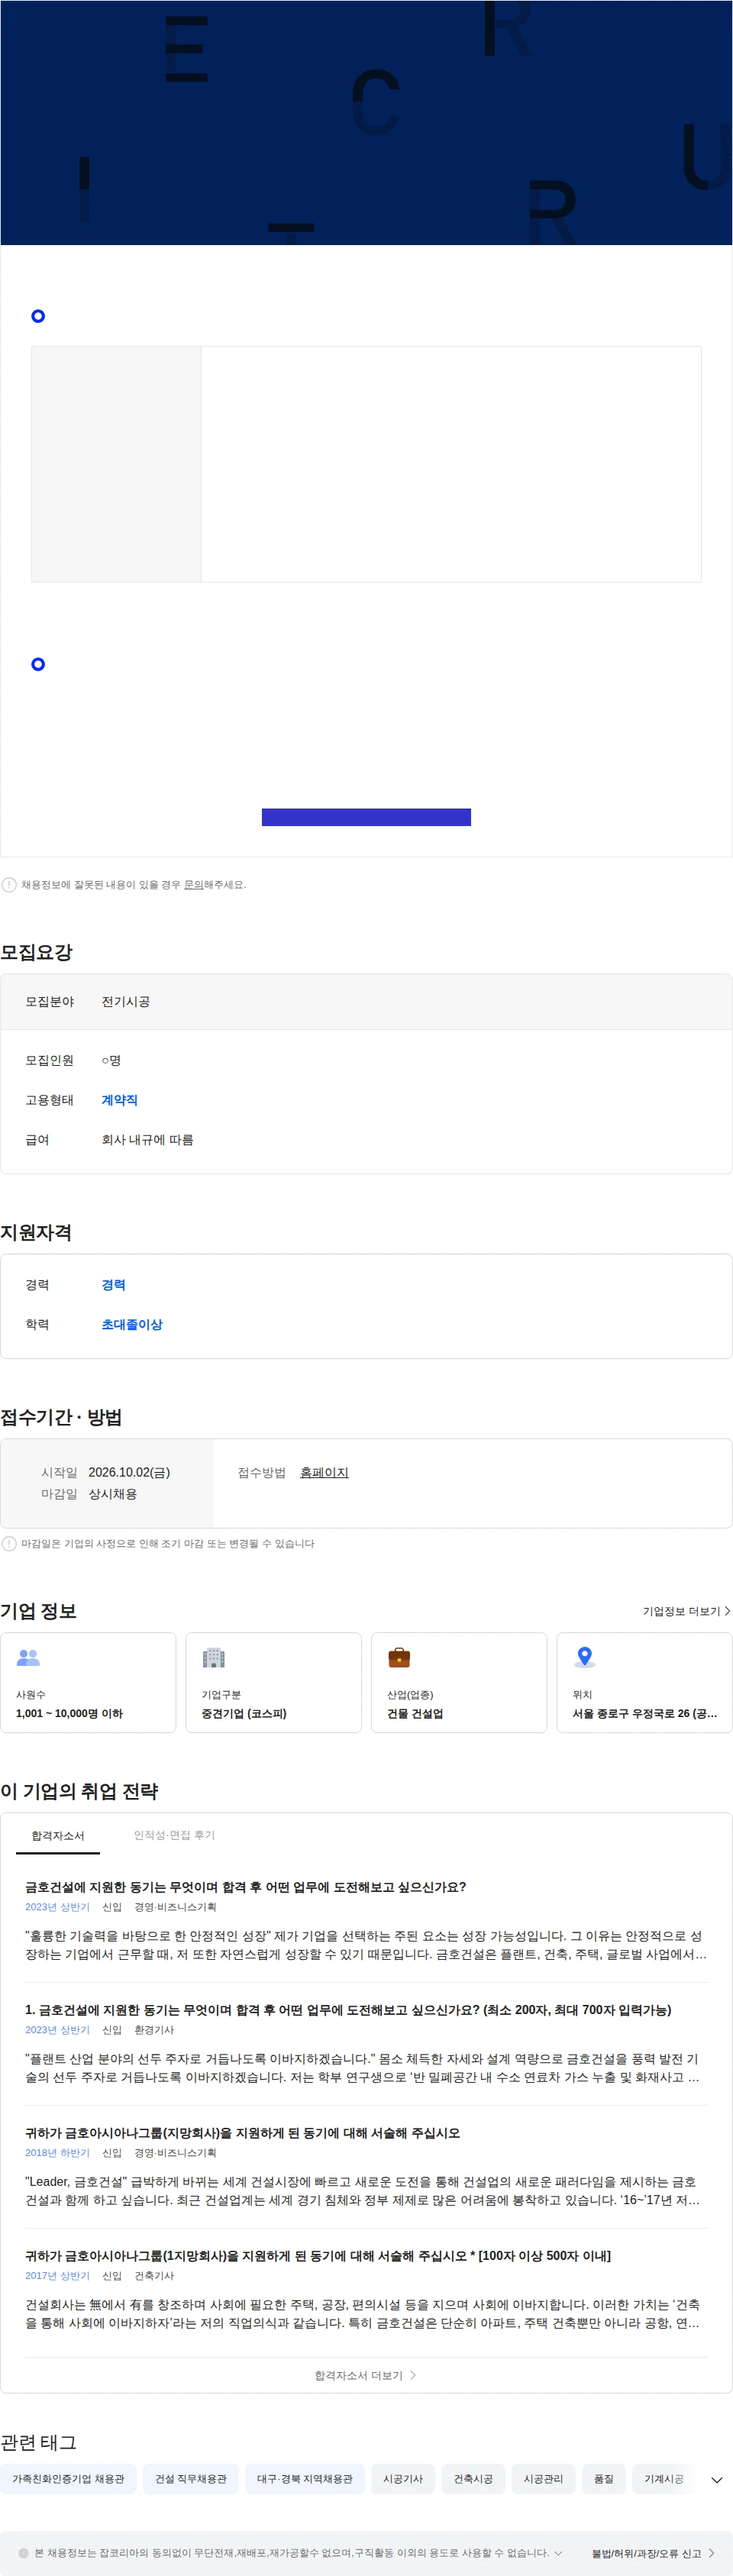The height and width of the screenshot is (2576, 733).
Task: Click the 경력 experience link
Action: coord(113,1285)
